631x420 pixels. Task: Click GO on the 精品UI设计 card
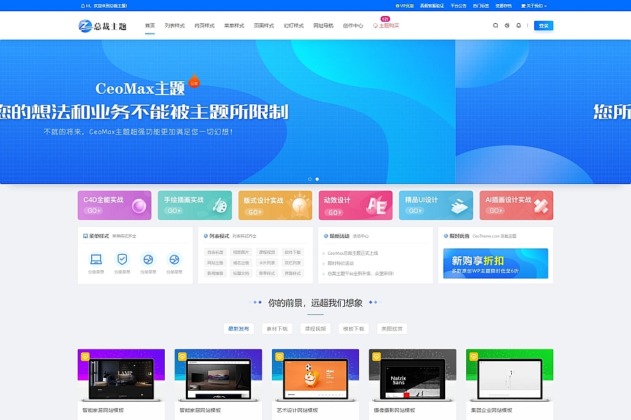[414, 211]
